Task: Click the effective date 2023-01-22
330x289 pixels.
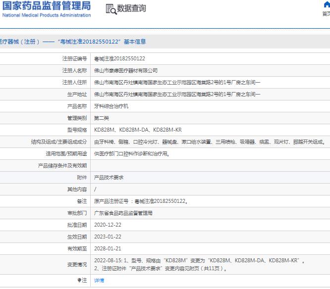Action: point(108,237)
